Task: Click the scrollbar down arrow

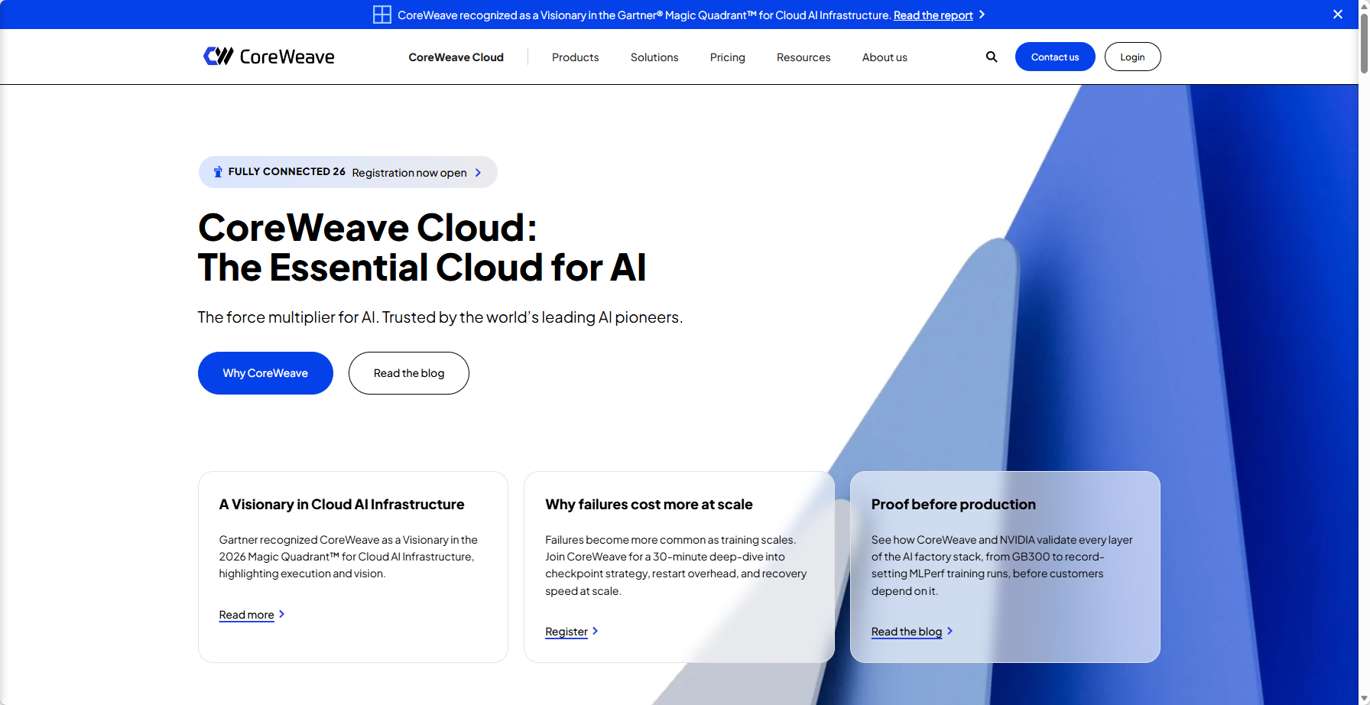Action: pos(1364,699)
